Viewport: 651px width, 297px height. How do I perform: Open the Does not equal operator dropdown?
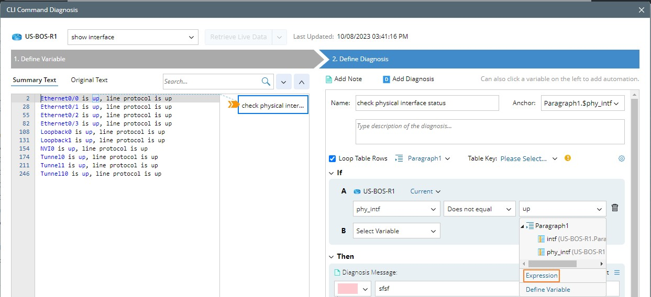click(479, 209)
